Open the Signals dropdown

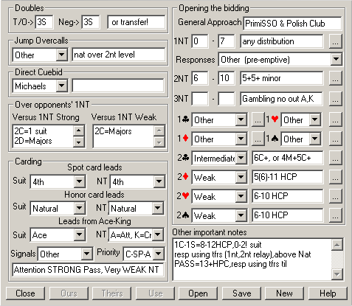point(86,254)
